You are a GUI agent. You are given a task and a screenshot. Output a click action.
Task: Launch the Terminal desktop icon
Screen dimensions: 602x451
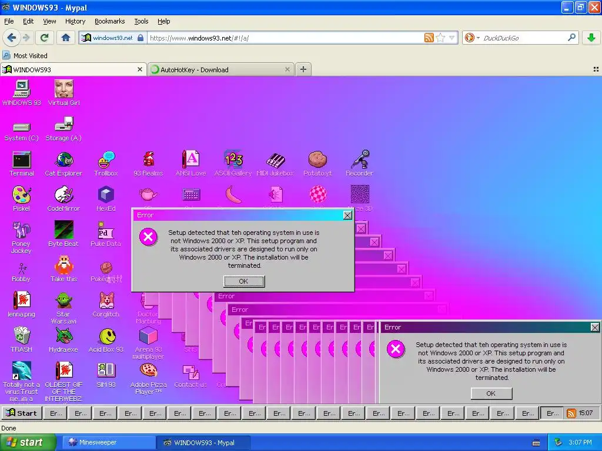coord(22,164)
